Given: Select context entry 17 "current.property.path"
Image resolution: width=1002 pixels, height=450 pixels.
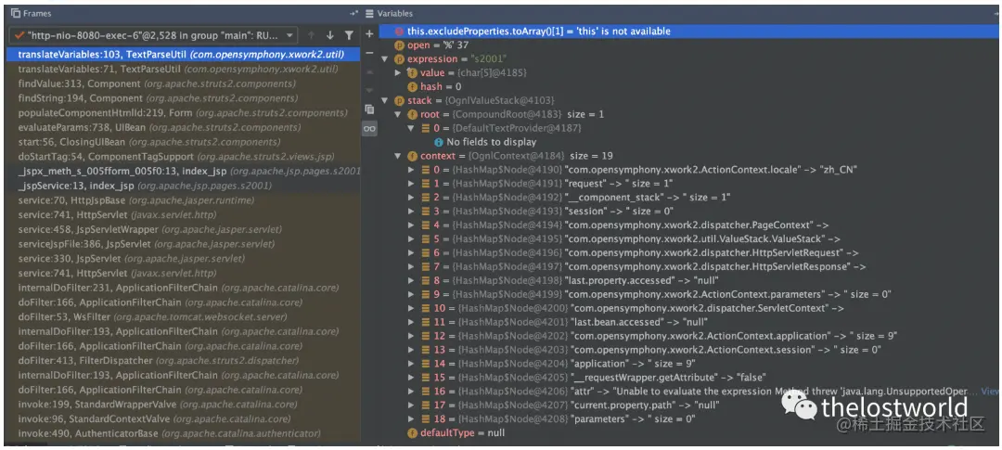Looking at the screenshot, I should click(689, 405).
